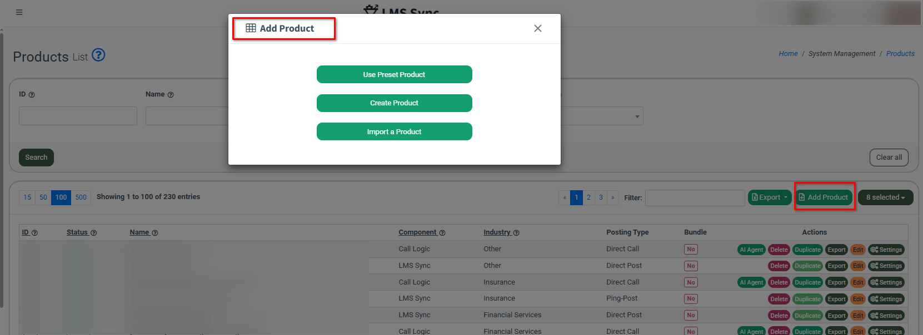Image resolution: width=923 pixels, height=335 pixels.
Task: Go to page 2 of the products list
Action: point(588,197)
